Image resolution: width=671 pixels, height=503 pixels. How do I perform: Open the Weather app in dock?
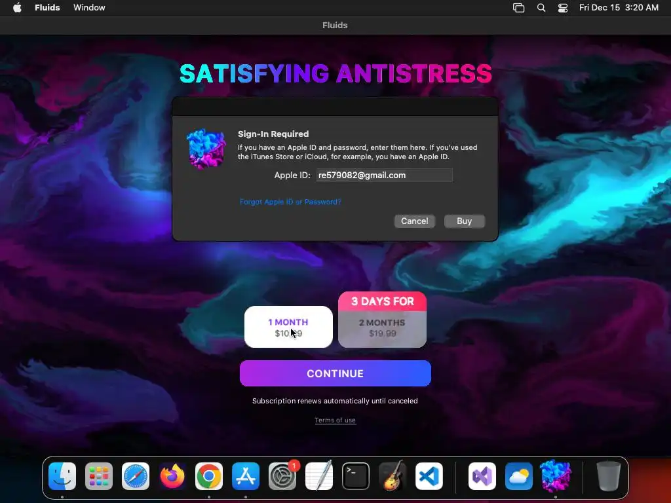(519, 475)
